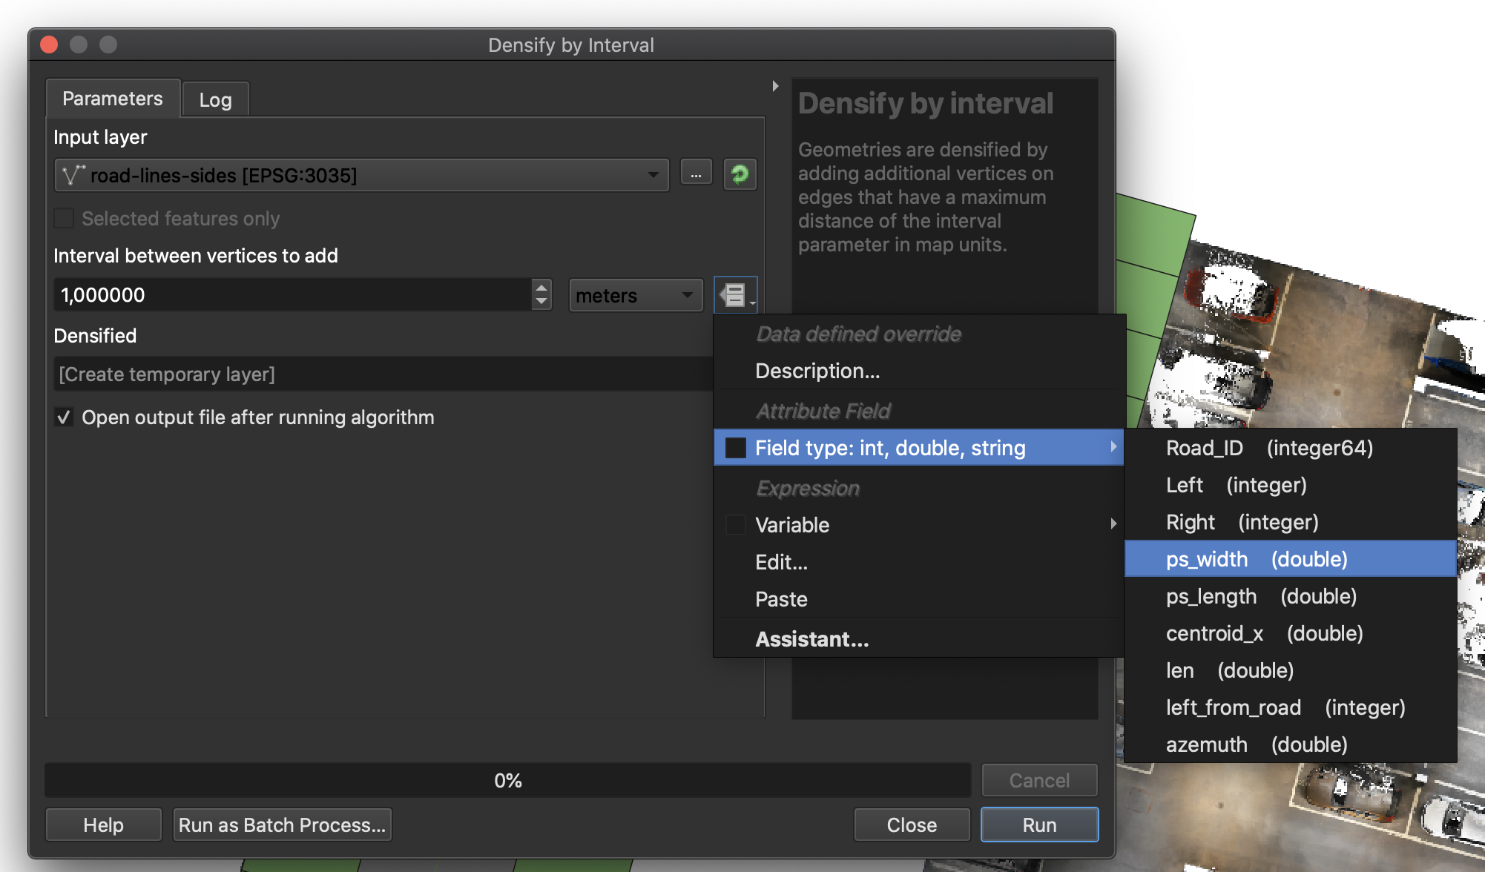
Task: Switch to the Log tab
Action: pyautogui.click(x=214, y=98)
